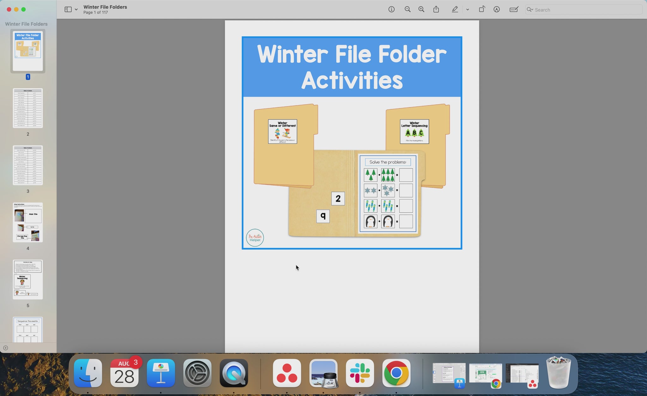Click the Form Filling toolbar icon
Screen dimensions: 647x396
click(514, 9)
